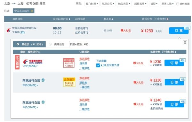This screenshot has width=192, height=122.
Task: Open the 起飞时段 filter dropdown
Action: tap(92, 4)
